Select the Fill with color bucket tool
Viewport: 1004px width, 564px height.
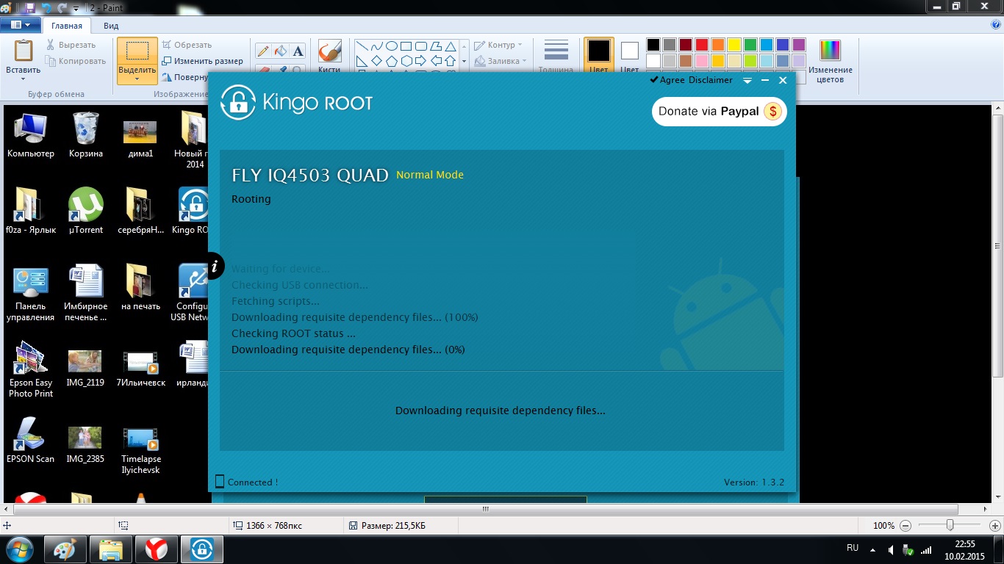[280, 51]
